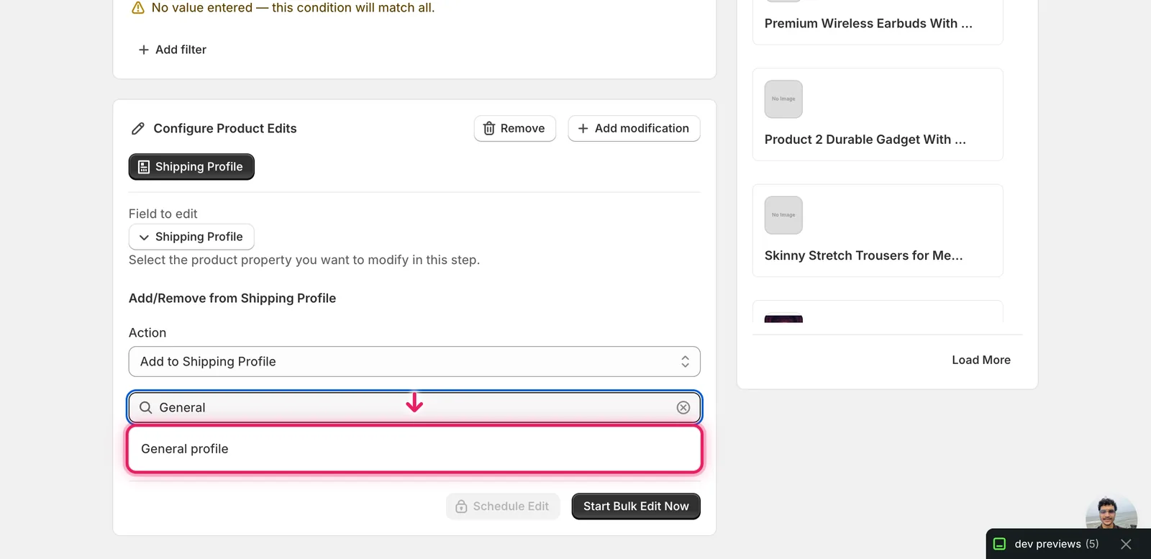
Task: Open Product 2 Durable Gadget card thumbnail
Action: (783, 99)
